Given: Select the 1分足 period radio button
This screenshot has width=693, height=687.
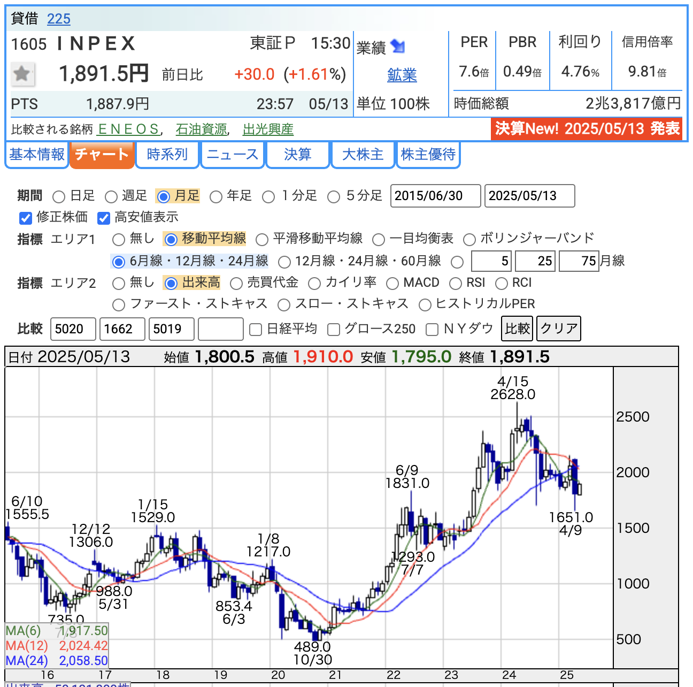Looking at the screenshot, I should pyautogui.click(x=268, y=197).
